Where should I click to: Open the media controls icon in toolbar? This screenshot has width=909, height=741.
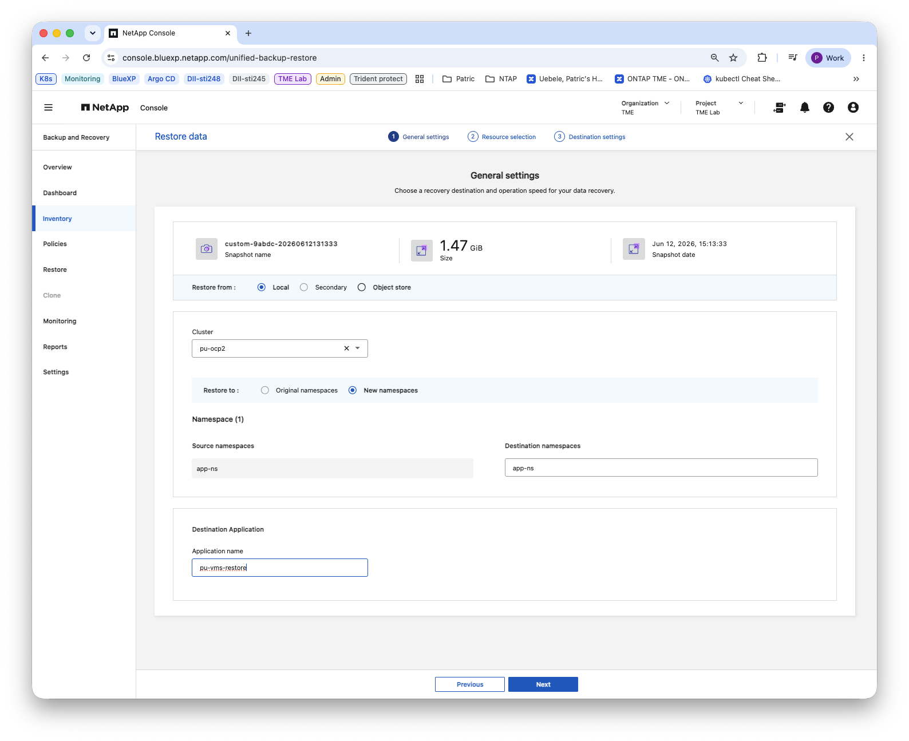coord(793,58)
